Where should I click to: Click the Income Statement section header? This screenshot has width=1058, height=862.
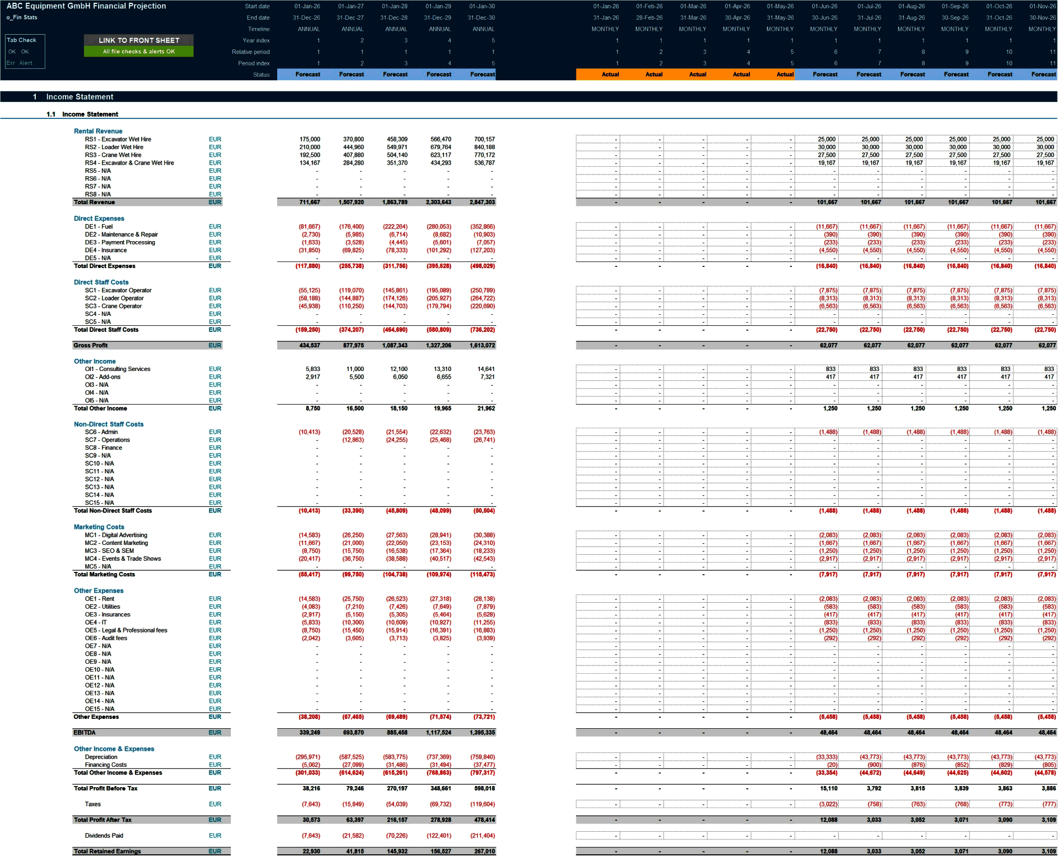pos(79,97)
